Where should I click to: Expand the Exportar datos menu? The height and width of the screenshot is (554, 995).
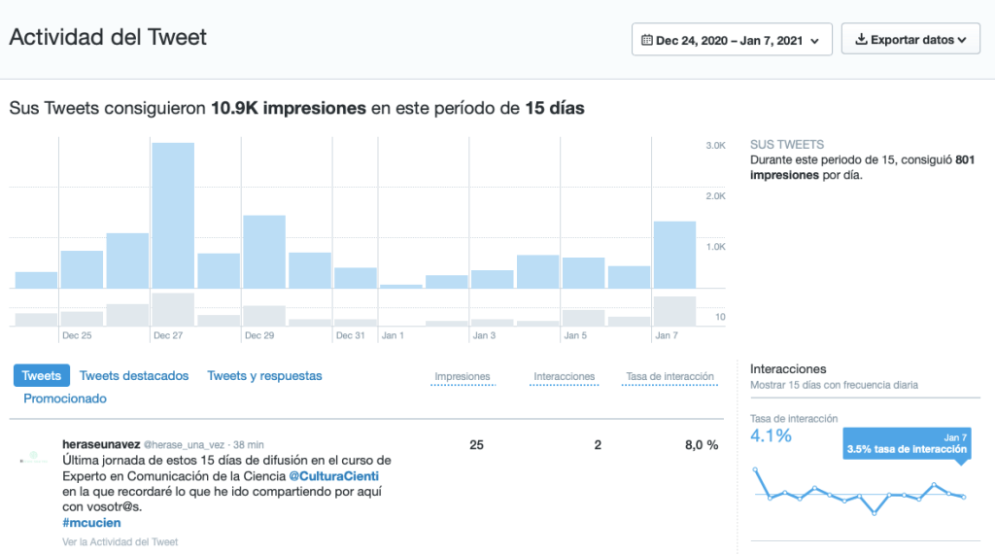pos(910,41)
